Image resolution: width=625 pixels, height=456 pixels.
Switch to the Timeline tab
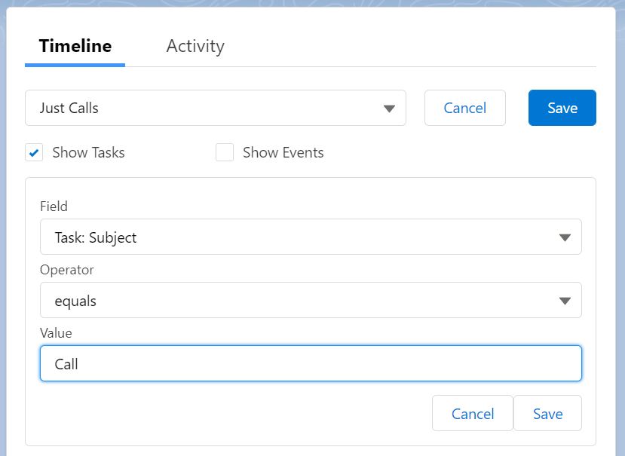pyautogui.click(x=75, y=46)
